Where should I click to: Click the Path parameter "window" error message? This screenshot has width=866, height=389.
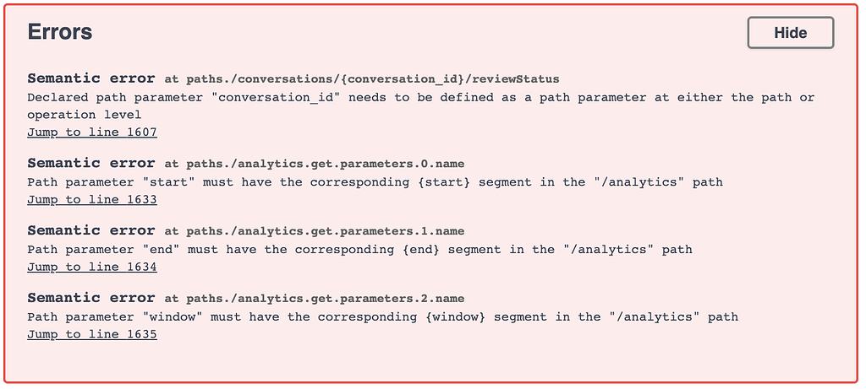coord(382,317)
